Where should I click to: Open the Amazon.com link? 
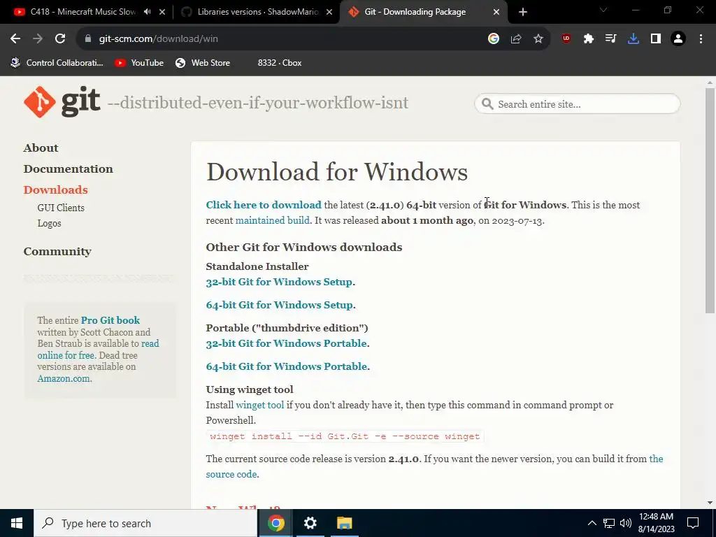pyautogui.click(x=64, y=378)
